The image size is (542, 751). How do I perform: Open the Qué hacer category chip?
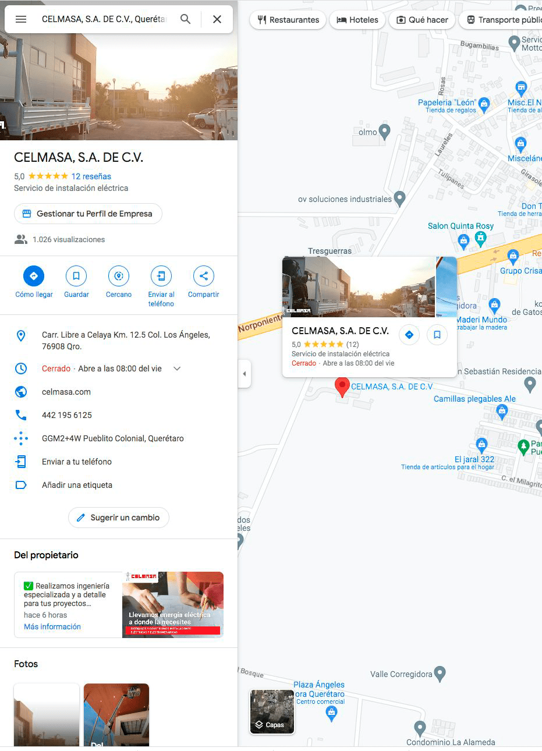(422, 20)
